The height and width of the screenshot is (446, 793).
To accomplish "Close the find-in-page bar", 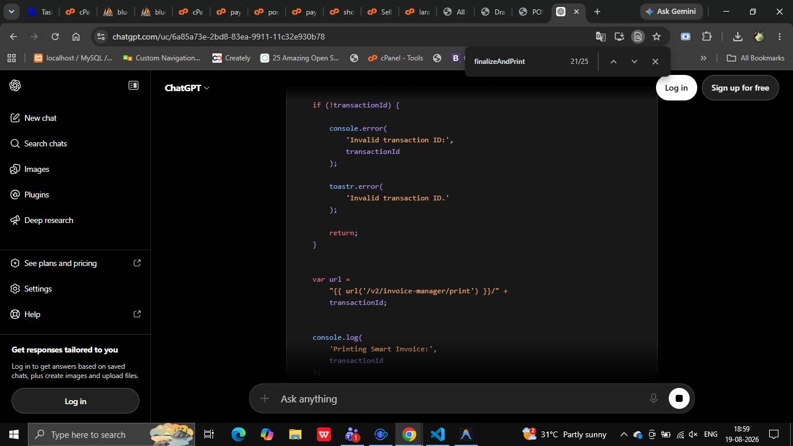I will (655, 61).
